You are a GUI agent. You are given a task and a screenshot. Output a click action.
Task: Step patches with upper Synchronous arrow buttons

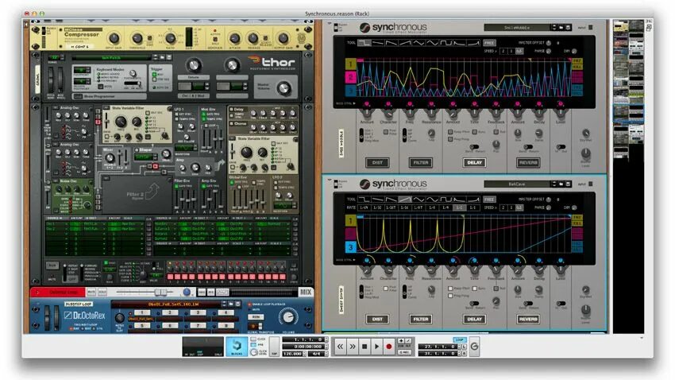pyautogui.click(x=554, y=28)
